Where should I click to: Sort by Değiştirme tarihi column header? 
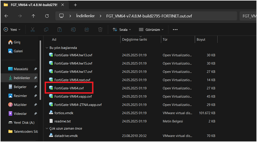[x=135, y=40]
